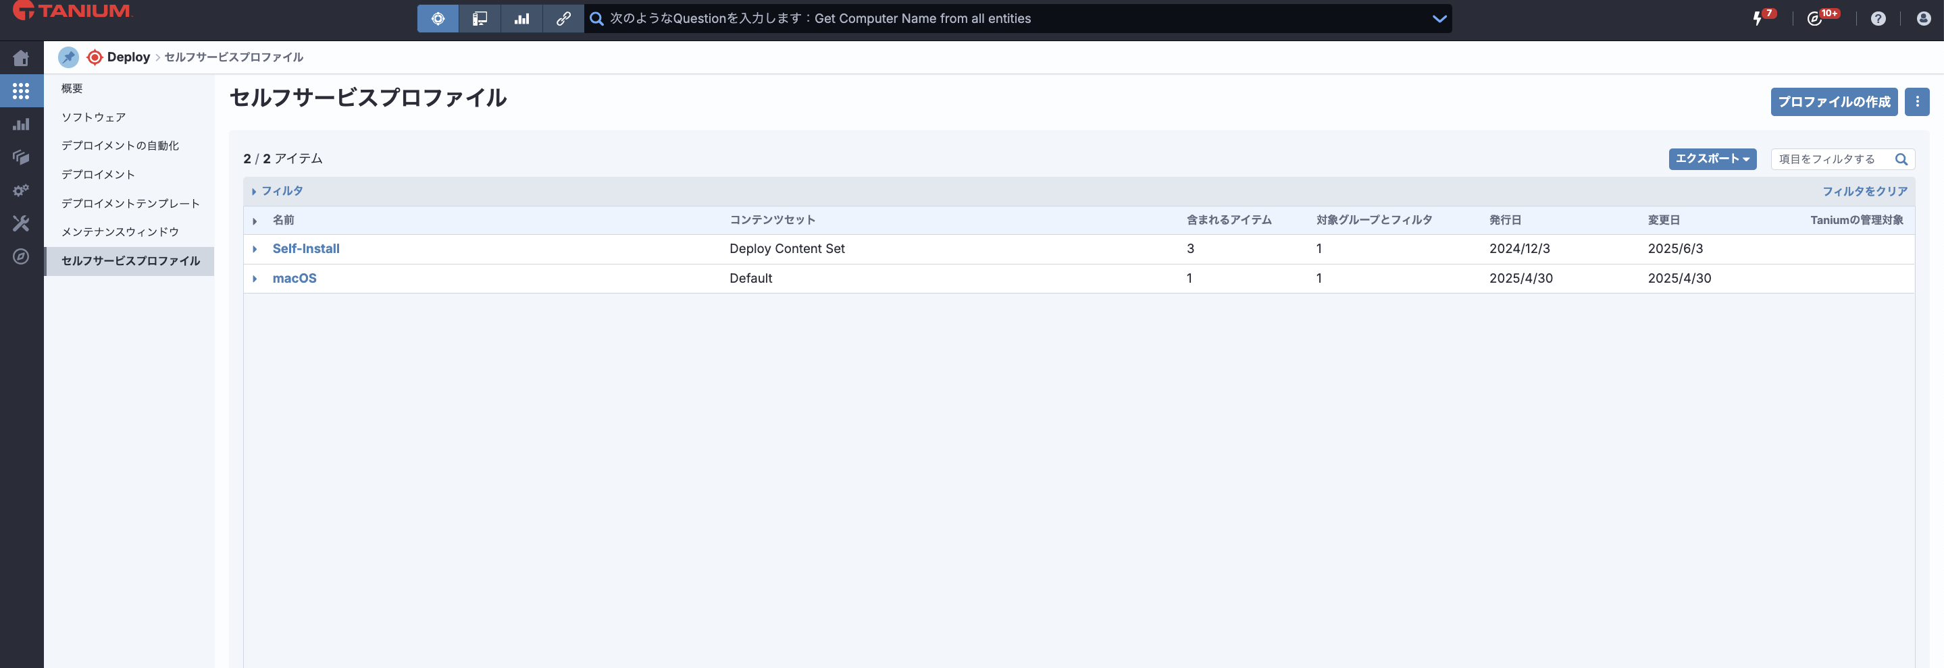The height and width of the screenshot is (668, 1944).
Task: Expand the Self-Install row
Action: 255,249
